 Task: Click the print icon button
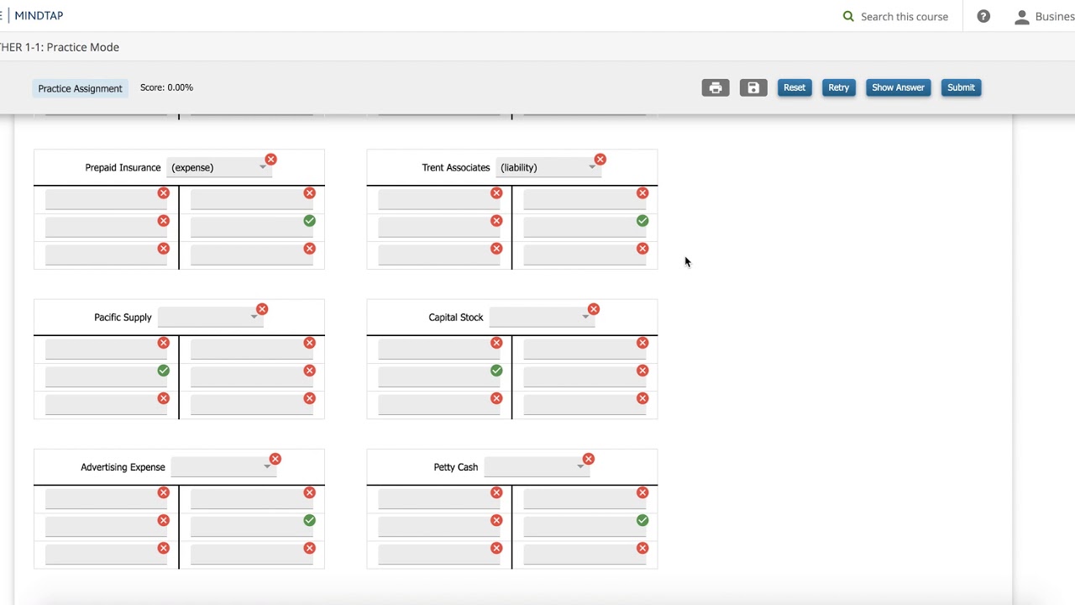tap(716, 87)
